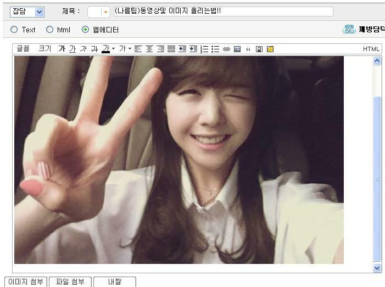385x287 pixels.
Task: Select the Text editor mode radio button
Action: (x=14, y=30)
